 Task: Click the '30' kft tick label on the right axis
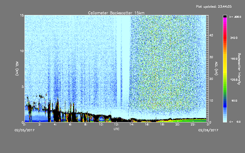pos(211,57)
